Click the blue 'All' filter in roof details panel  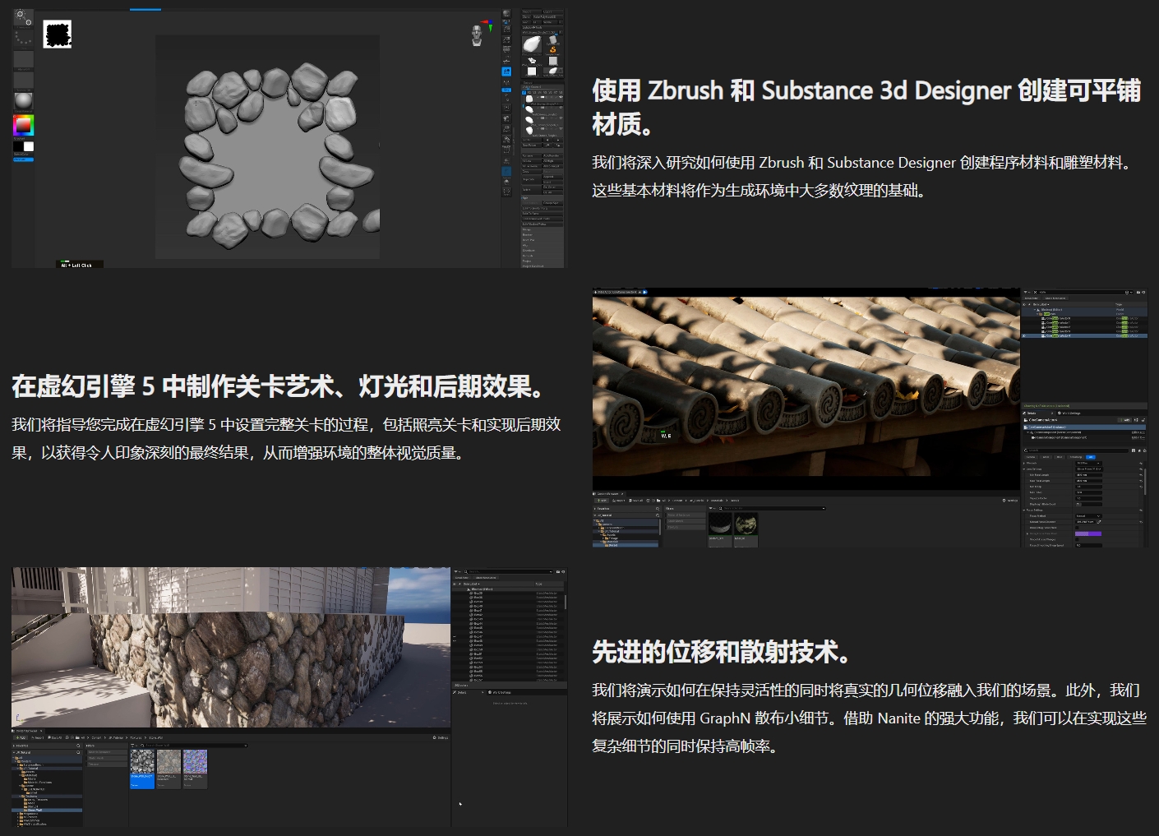pos(1091,457)
